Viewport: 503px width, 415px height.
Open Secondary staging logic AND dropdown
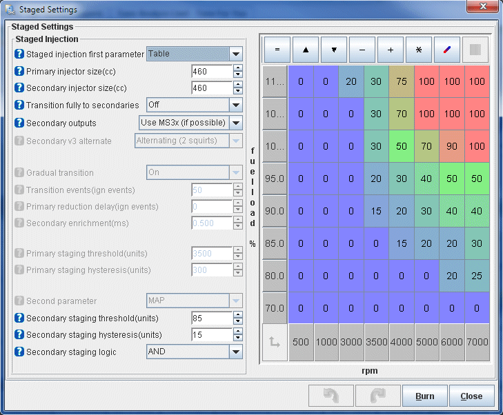click(236, 352)
